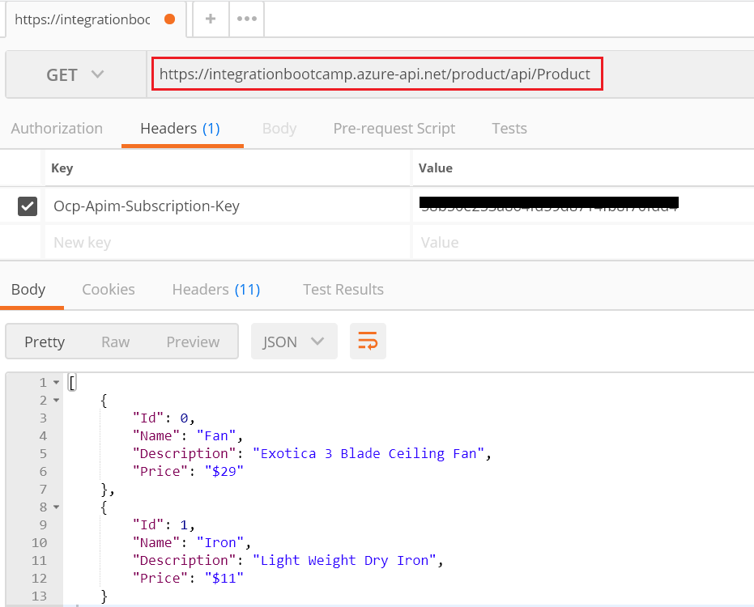Viewport: 754px width, 607px height.
Task: Uncheck the Ocp-Apim-Subscription-Key header checkbox
Action: coord(28,206)
